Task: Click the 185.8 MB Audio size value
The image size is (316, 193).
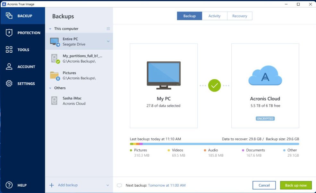Action: point(216,155)
